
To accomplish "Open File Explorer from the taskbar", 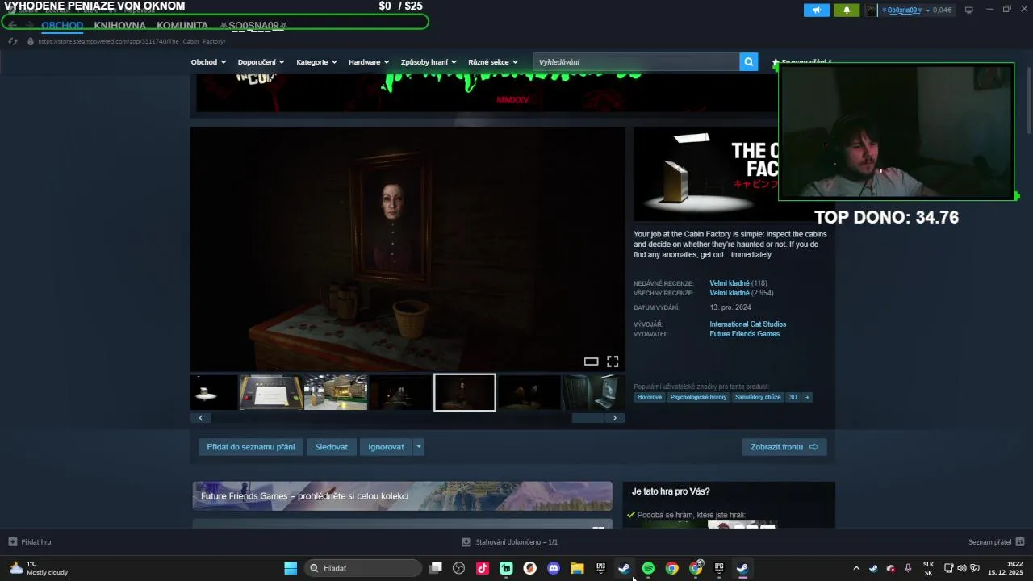I will pos(577,568).
